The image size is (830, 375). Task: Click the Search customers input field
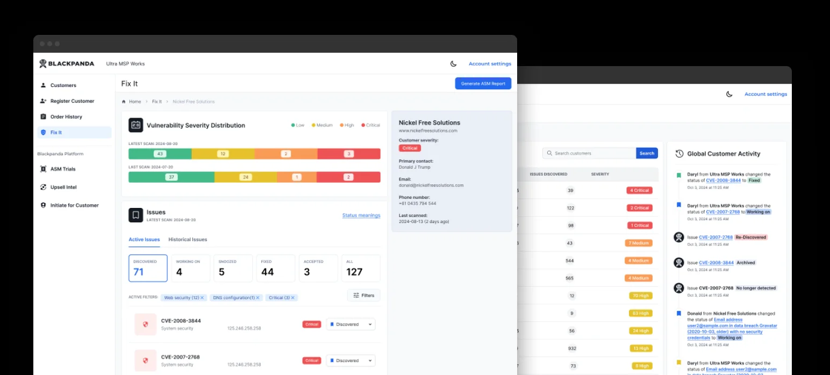[589, 153]
